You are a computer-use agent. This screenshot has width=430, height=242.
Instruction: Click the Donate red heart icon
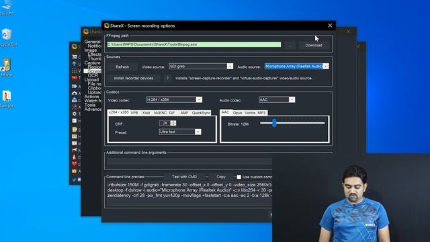click(75, 164)
